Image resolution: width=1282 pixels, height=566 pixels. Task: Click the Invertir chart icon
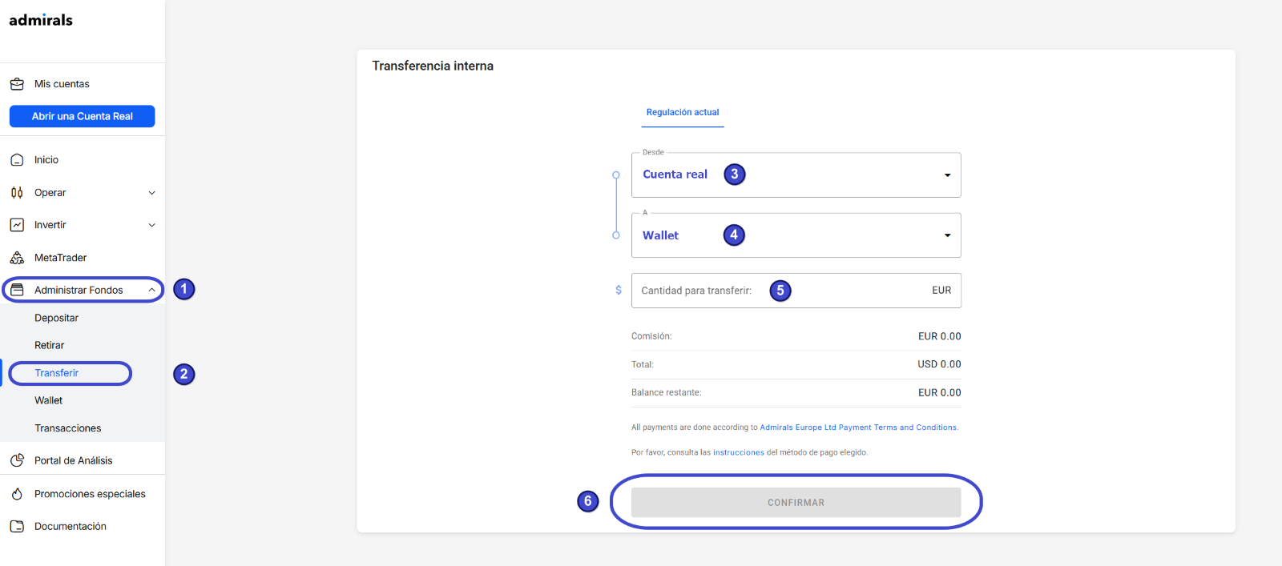click(17, 225)
